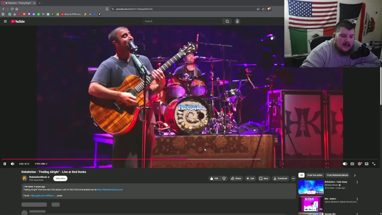The image size is (382, 215).
Task: Download the video
Action: coord(280,178)
